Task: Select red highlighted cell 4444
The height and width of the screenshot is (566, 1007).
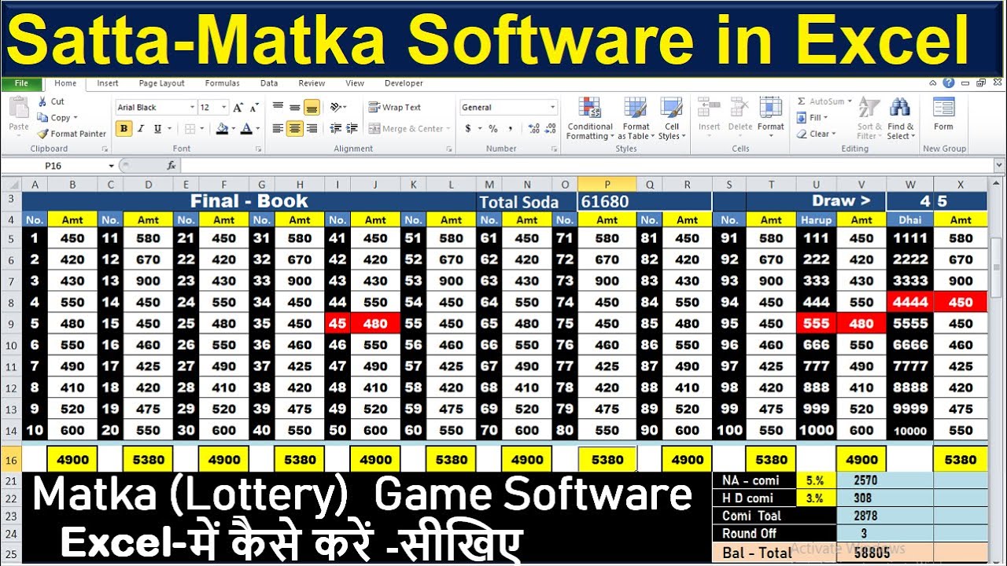Action: [x=910, y=302]
